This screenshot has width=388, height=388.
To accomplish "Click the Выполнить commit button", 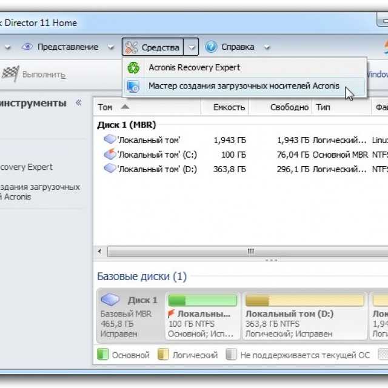I will [33, 74].
